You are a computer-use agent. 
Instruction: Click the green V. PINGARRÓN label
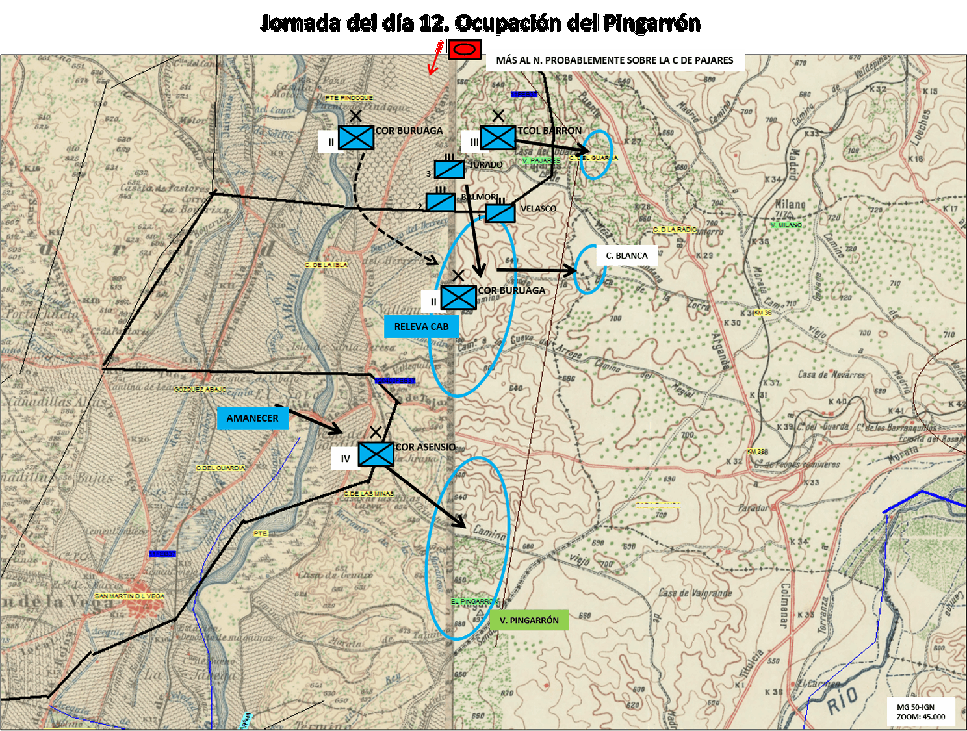click(x=529, y=620)
